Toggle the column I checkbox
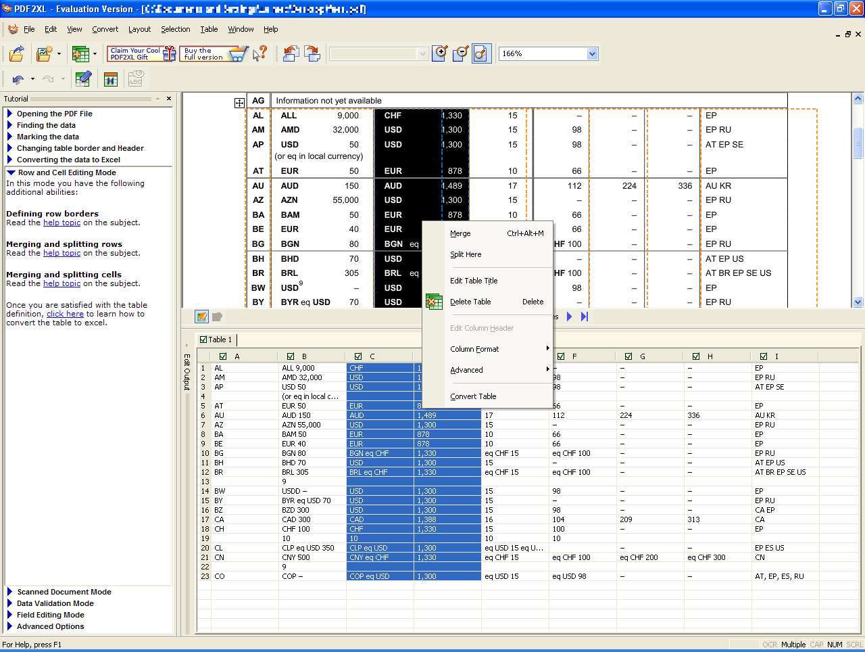 [x=764, y=356]
